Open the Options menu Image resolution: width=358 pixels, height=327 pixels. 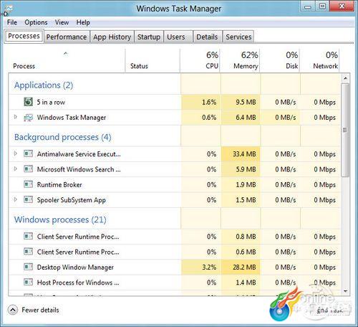pos(36,22)
